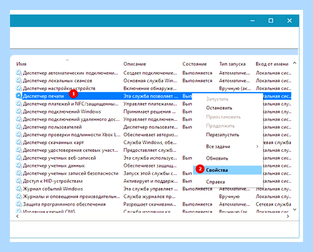
Task: Click gear icon beside Диспетчер локальных сеансов
Action: (19, 81)
